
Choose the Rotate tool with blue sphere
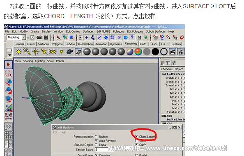[x=8, y=91]
